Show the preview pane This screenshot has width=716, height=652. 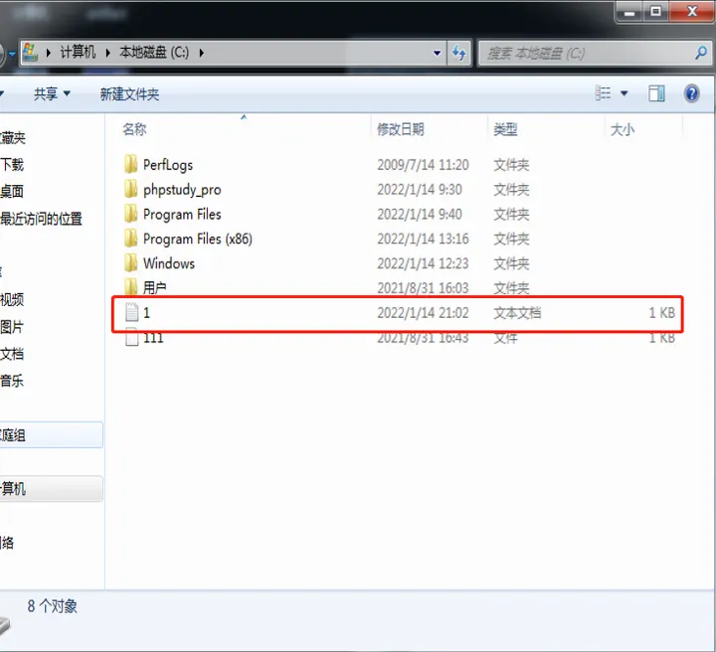tap(656, 93)
